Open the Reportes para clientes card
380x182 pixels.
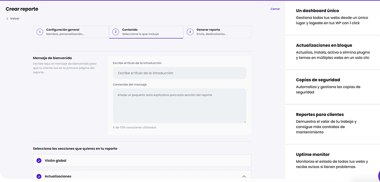[x=333, y=124]
